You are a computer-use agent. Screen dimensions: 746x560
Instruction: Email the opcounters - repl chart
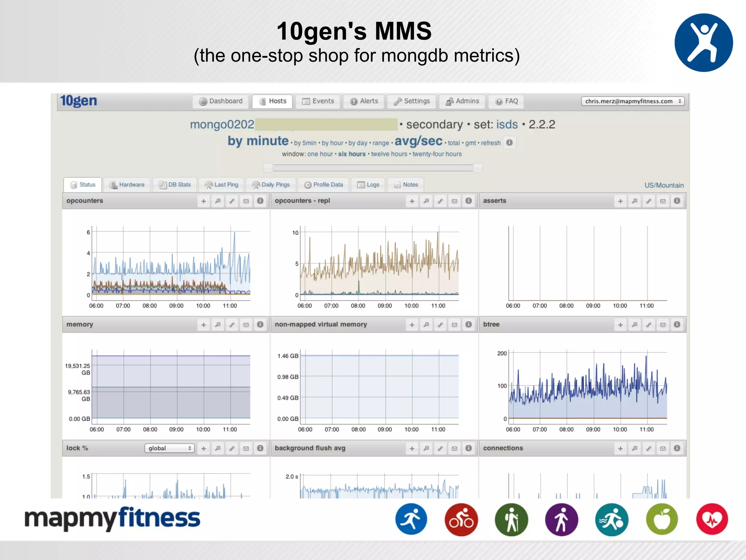point(455,201)
